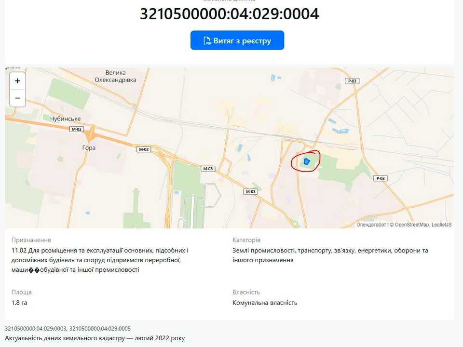The image size is (463, 347).
Task: Open the OpenStreetMap attribution link
Action: coord(411,225)
